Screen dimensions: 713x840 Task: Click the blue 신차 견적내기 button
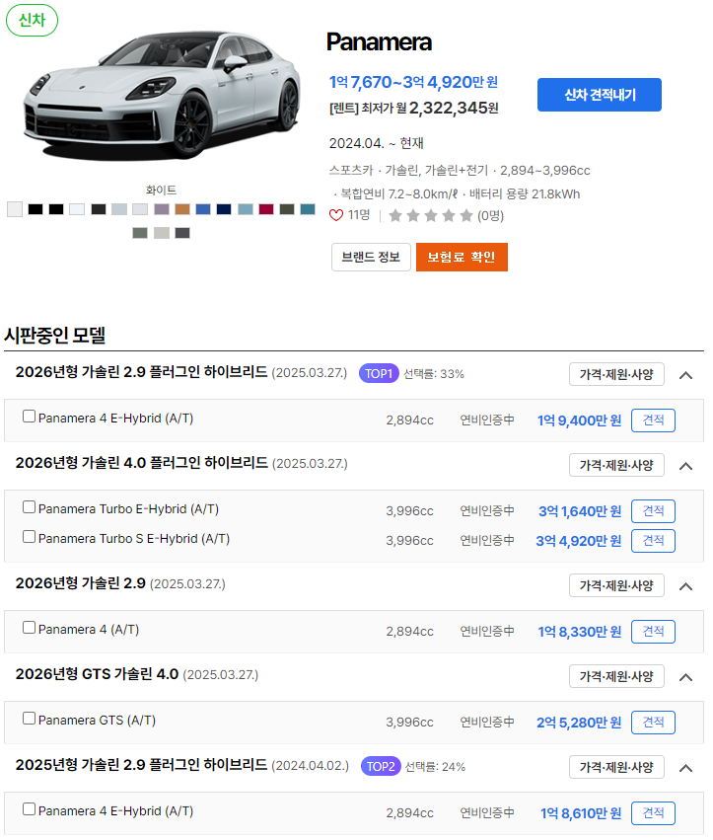pyautogui.click(x=600, y=95)
